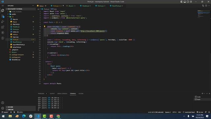Image resolution: width=211 pixels, height=119 pixels.
Task: Click the Ln 8, Col 5 cursor position indicator
Action: pyautogui.click(x=156, y=112)
